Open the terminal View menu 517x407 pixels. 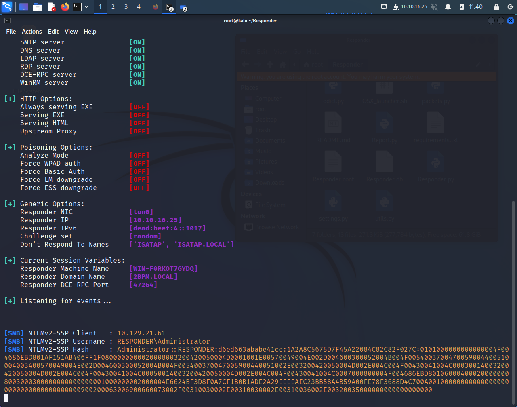click(x=71, y=32)
